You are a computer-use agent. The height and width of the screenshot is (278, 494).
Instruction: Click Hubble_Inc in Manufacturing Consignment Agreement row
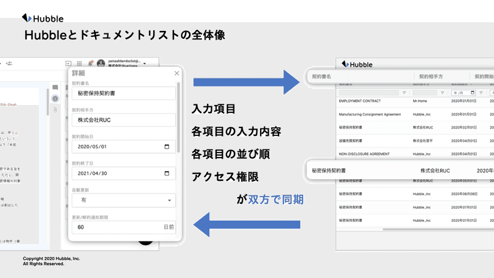click(422, 114)
